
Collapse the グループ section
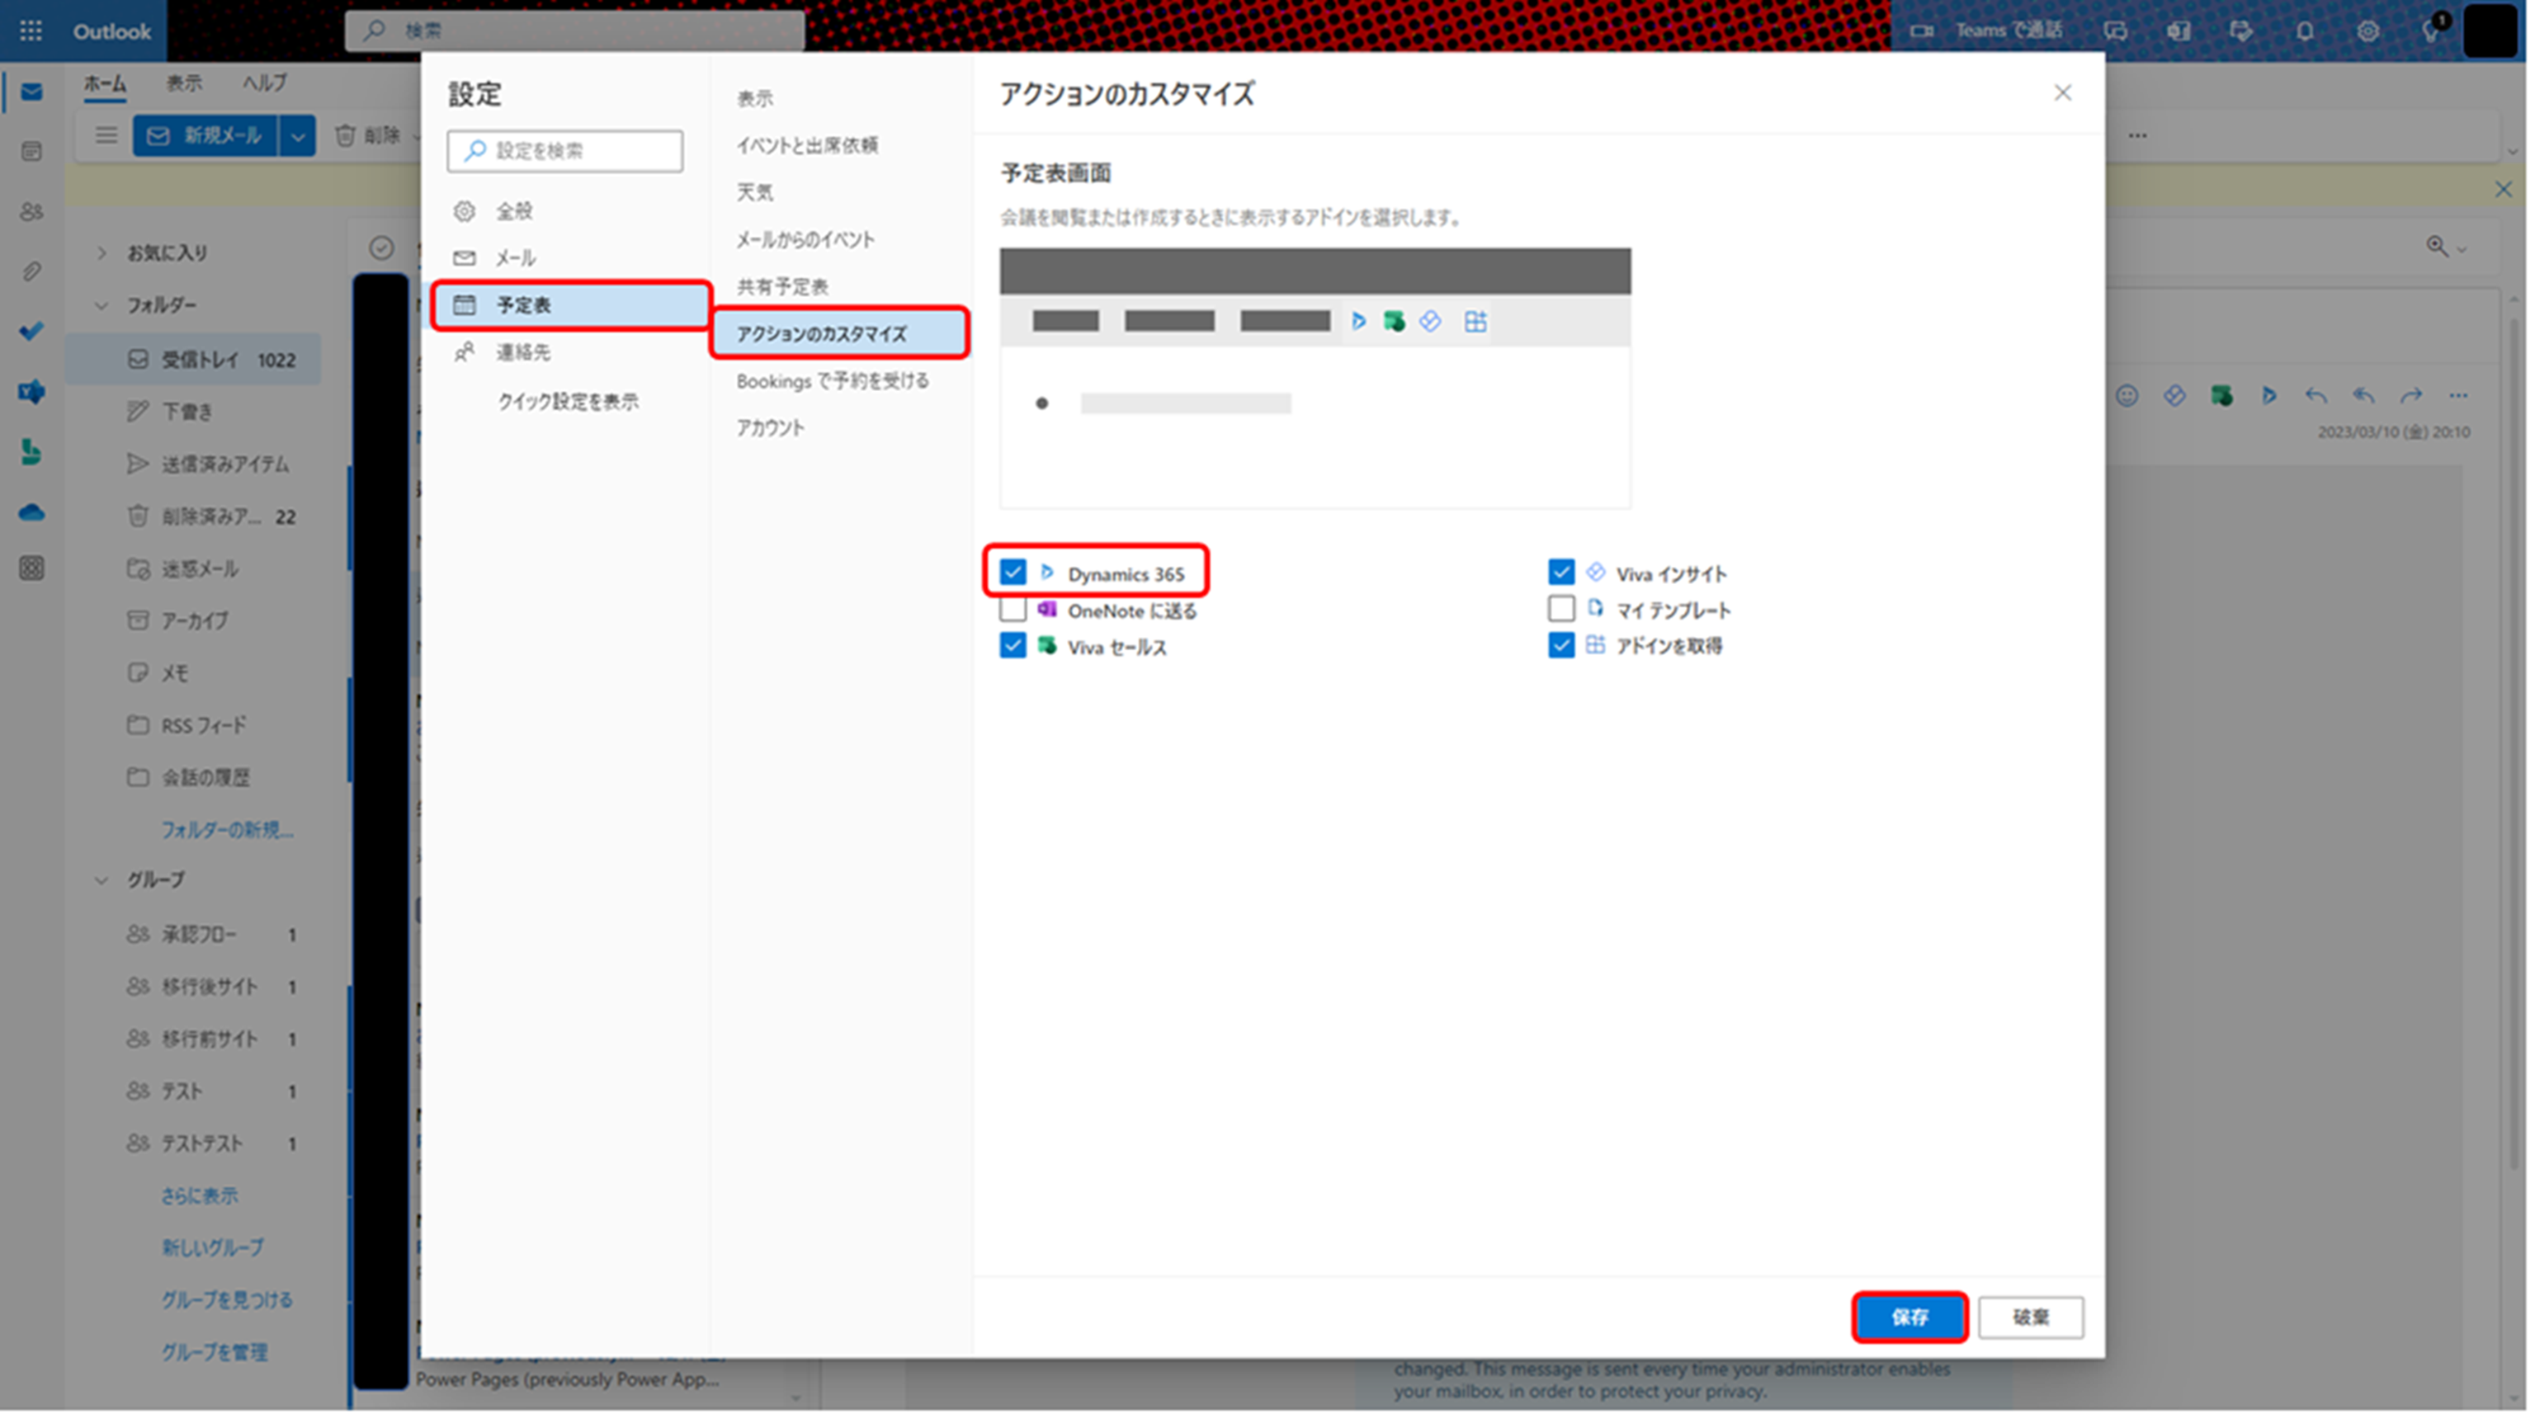tap(101, 879)
